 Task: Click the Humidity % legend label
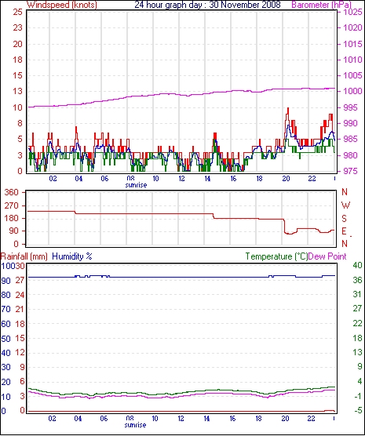coord(72,256)
